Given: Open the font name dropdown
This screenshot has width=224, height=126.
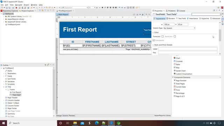Looking at the screenshot, I should (x=87, y=8).
